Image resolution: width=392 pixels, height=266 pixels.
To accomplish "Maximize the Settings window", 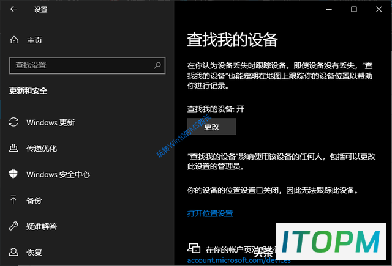I will (x=354, y=10).
